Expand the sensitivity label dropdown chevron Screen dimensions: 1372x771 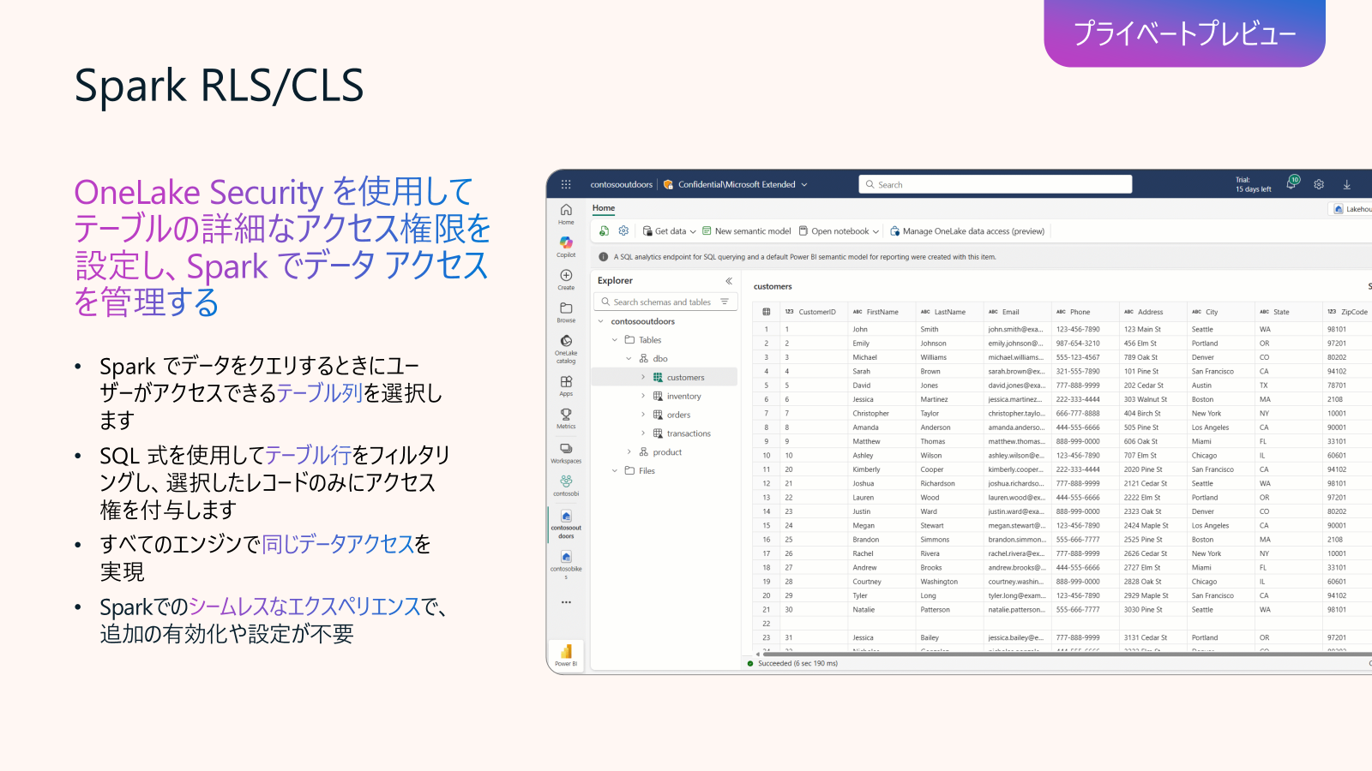click(804, 185)
